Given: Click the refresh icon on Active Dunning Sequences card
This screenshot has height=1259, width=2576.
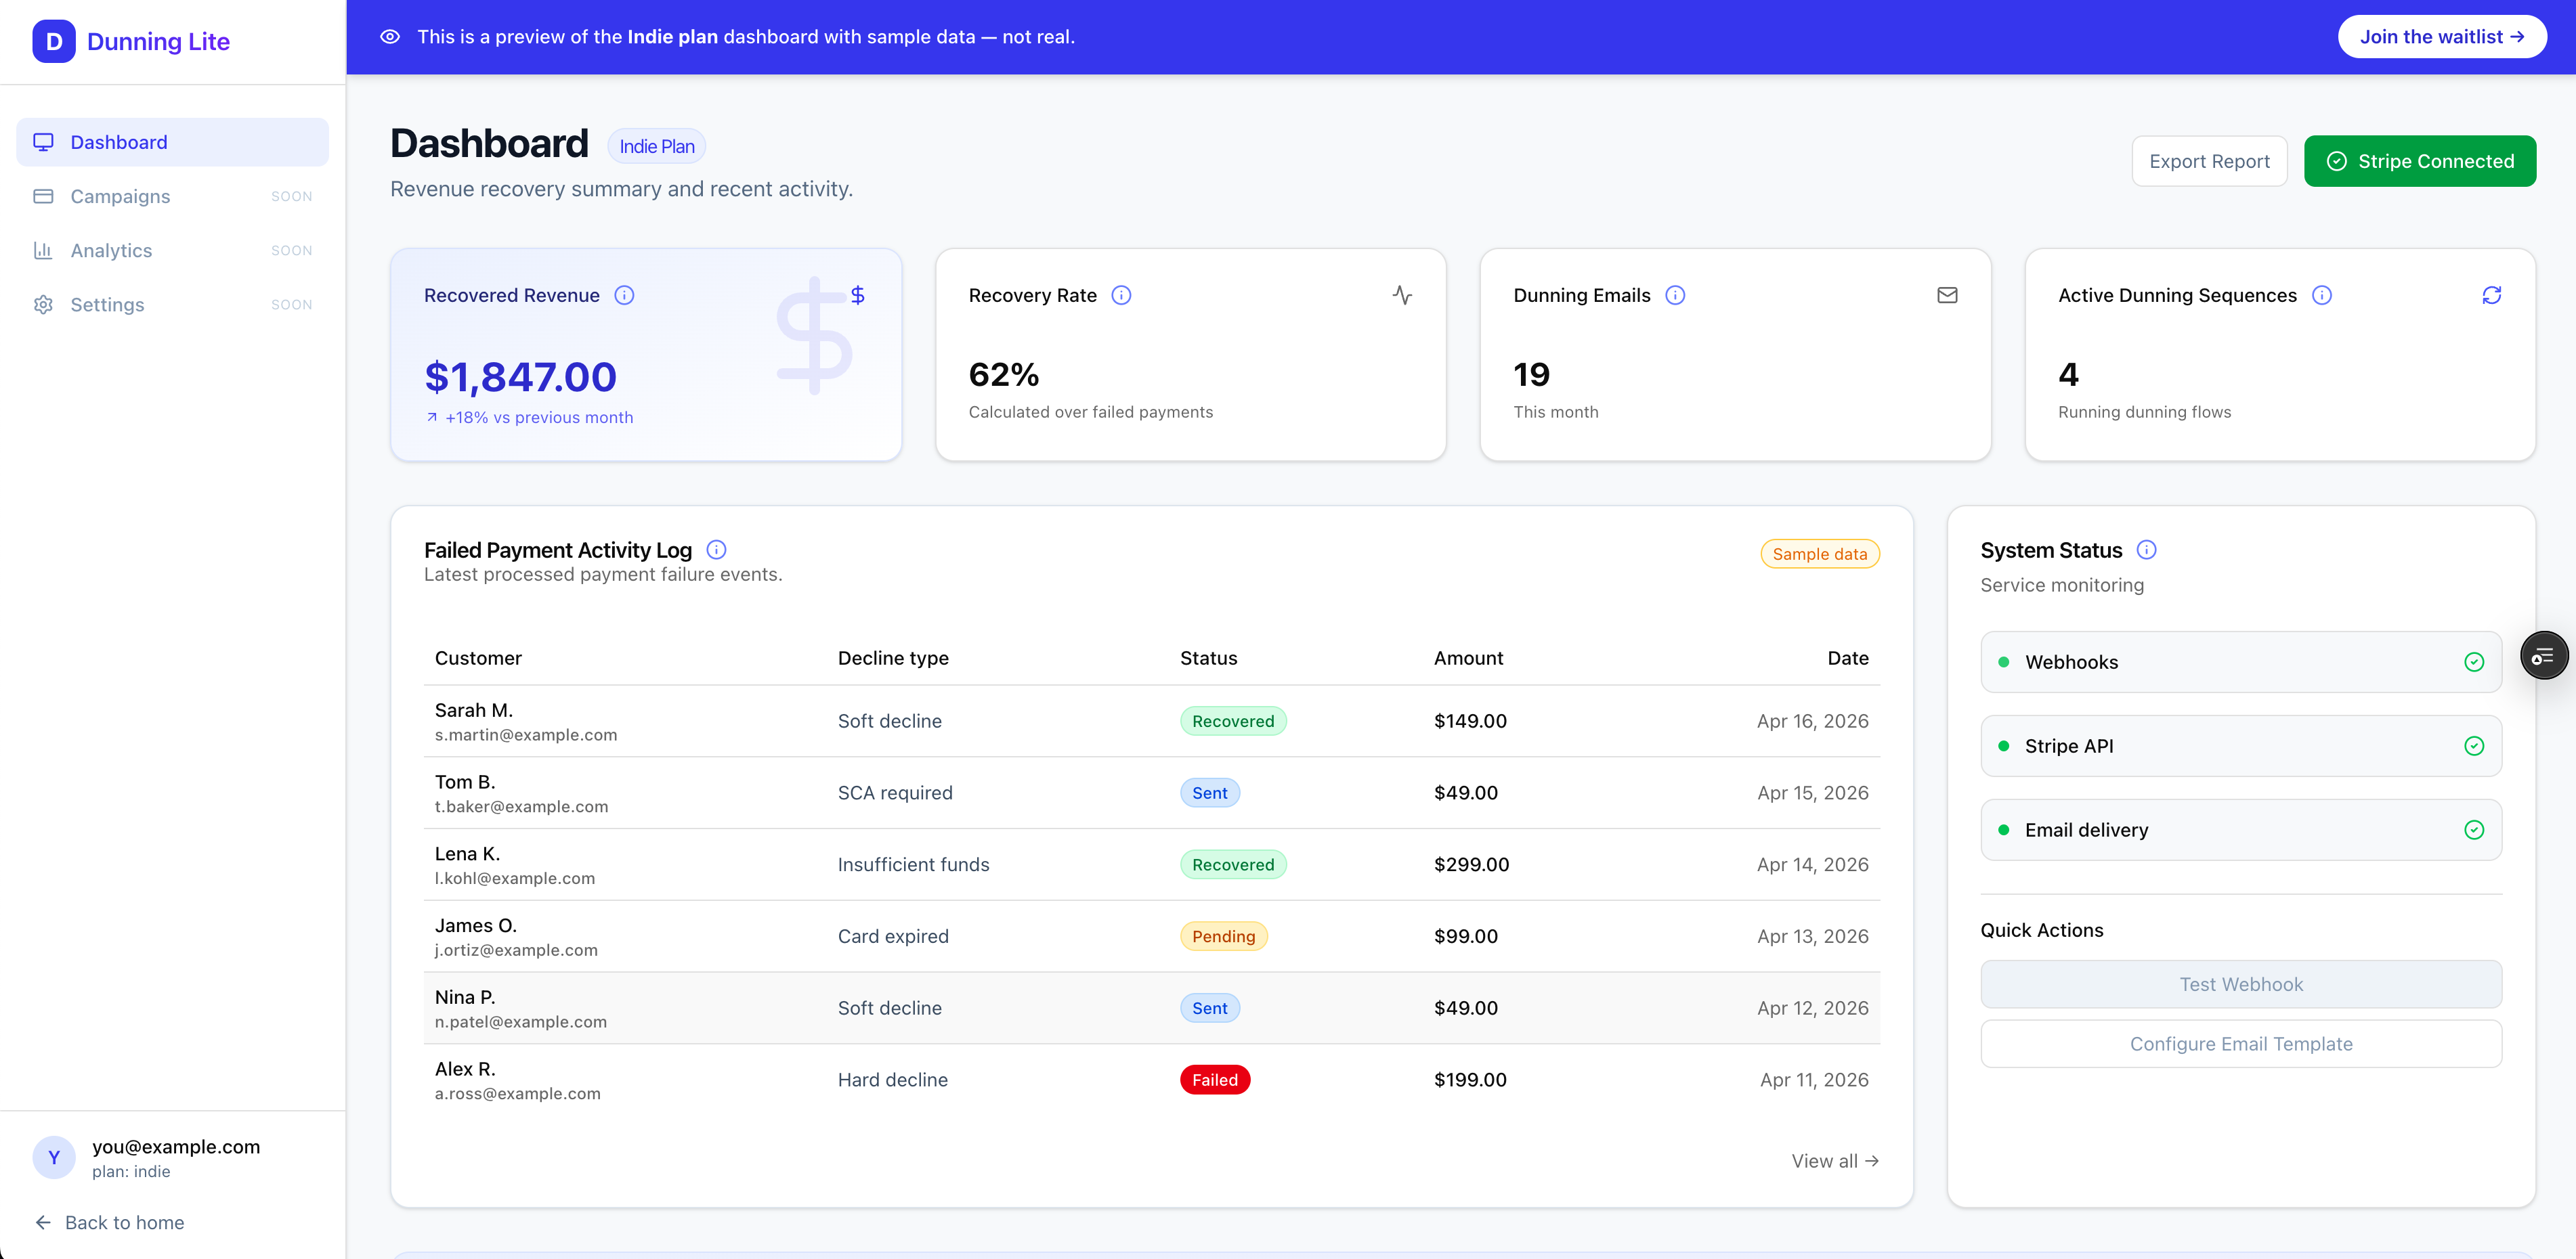Looking at the screenshot, I should [x=2492, y=294].
